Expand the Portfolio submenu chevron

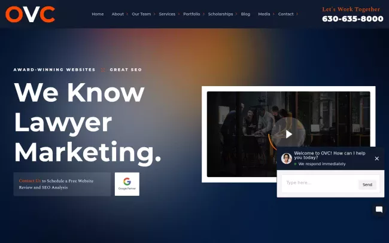click(203, 14)
